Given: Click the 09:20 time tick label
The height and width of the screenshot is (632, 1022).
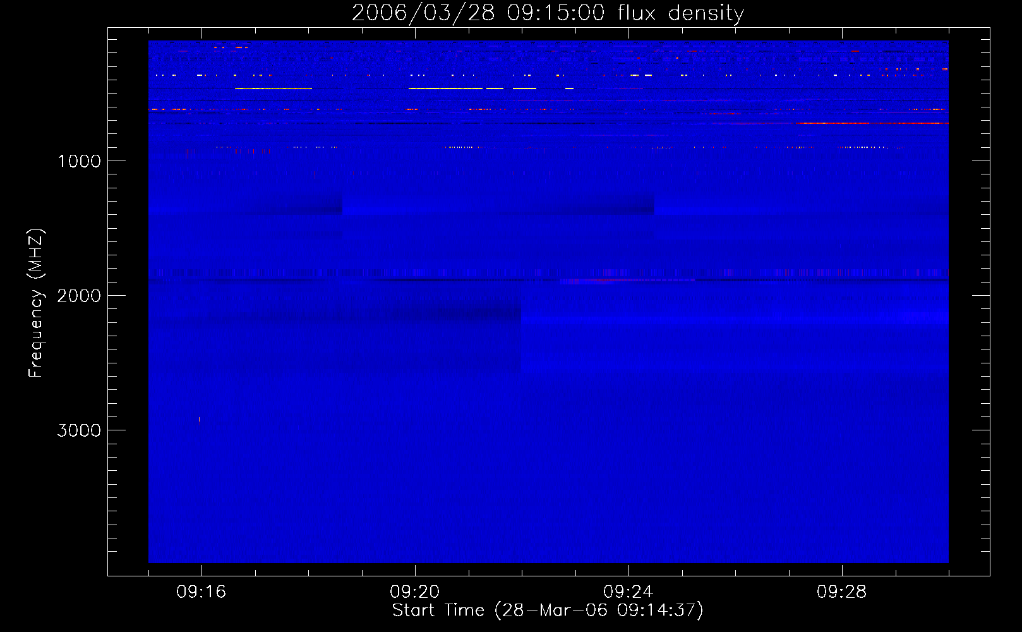Looking at the screenshot, I should click(415, 592).
